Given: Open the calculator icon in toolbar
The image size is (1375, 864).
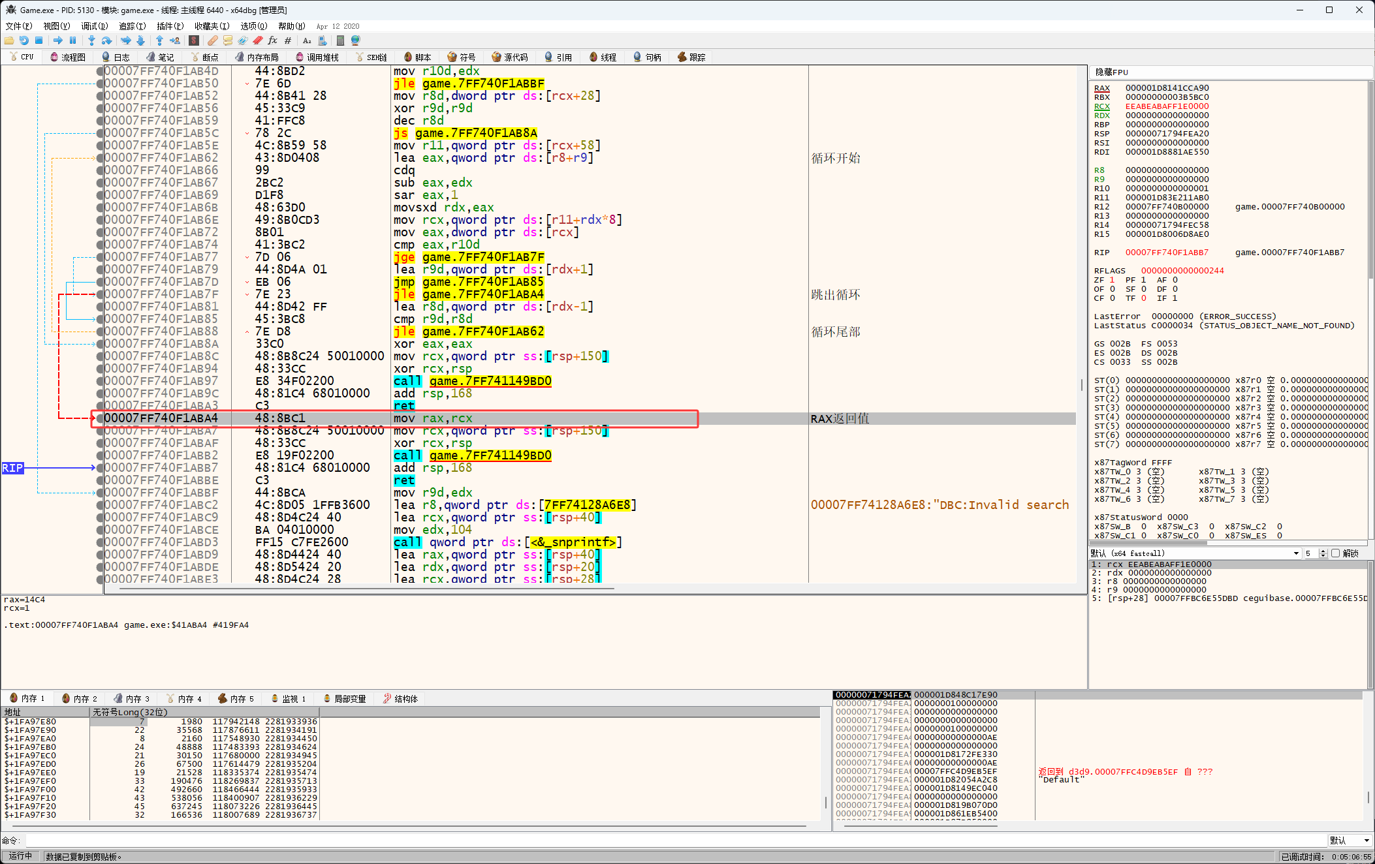Looking at the screenshot, I should click(x=340, y=40).
